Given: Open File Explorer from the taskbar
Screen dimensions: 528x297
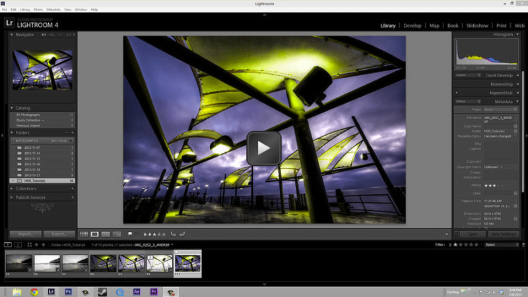Looking at the screenshot, I should pos(17,292).
